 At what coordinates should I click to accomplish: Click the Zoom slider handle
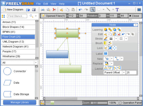pos(95,103)
